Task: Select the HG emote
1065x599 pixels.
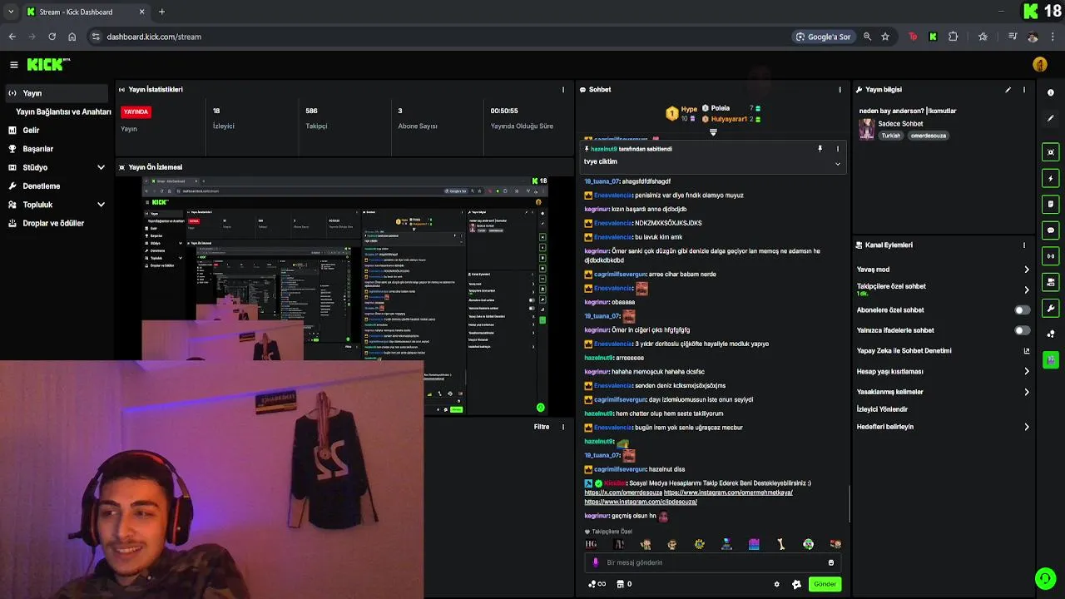Action: 591,544
